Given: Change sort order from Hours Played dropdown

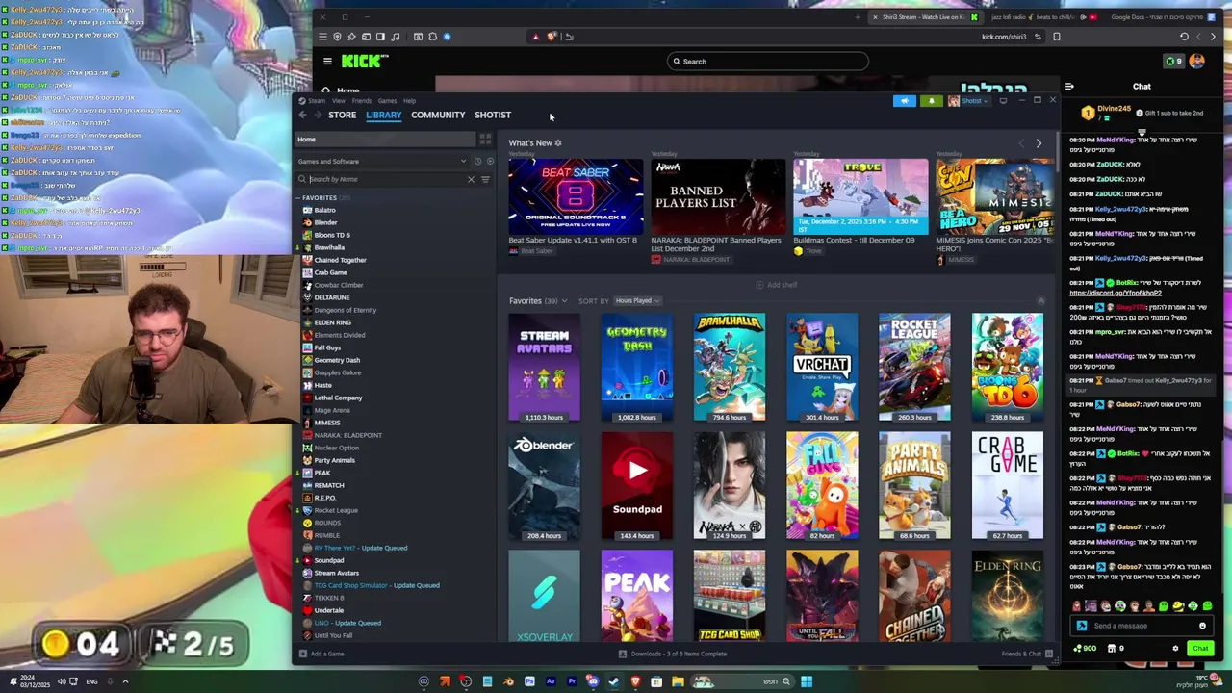Looking at the screenshot, I should coord(637,301).
